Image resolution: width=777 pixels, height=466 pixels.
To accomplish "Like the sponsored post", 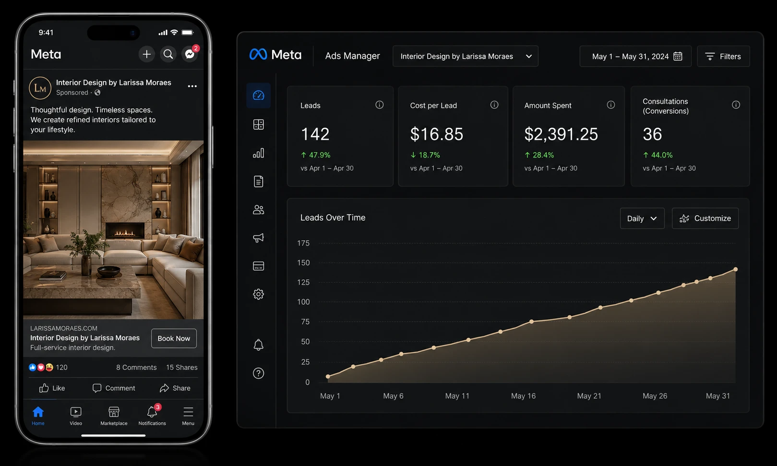I will (52, 388).
